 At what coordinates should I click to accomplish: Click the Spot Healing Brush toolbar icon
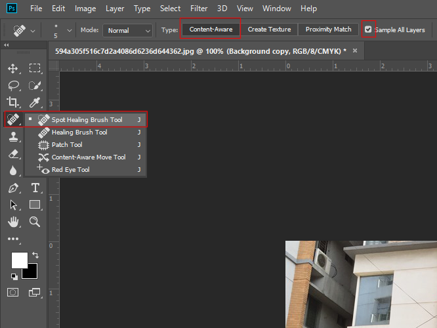[13, 119]
